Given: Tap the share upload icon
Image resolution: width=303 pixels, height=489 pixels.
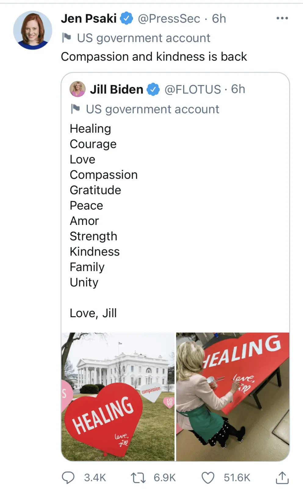Looking at the screenshot, I should pos(282,477).
